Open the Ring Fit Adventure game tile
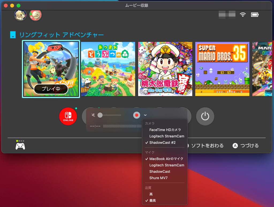Viewport: 274px width, 207px height. pyautogui.click(x=51, y=69)
